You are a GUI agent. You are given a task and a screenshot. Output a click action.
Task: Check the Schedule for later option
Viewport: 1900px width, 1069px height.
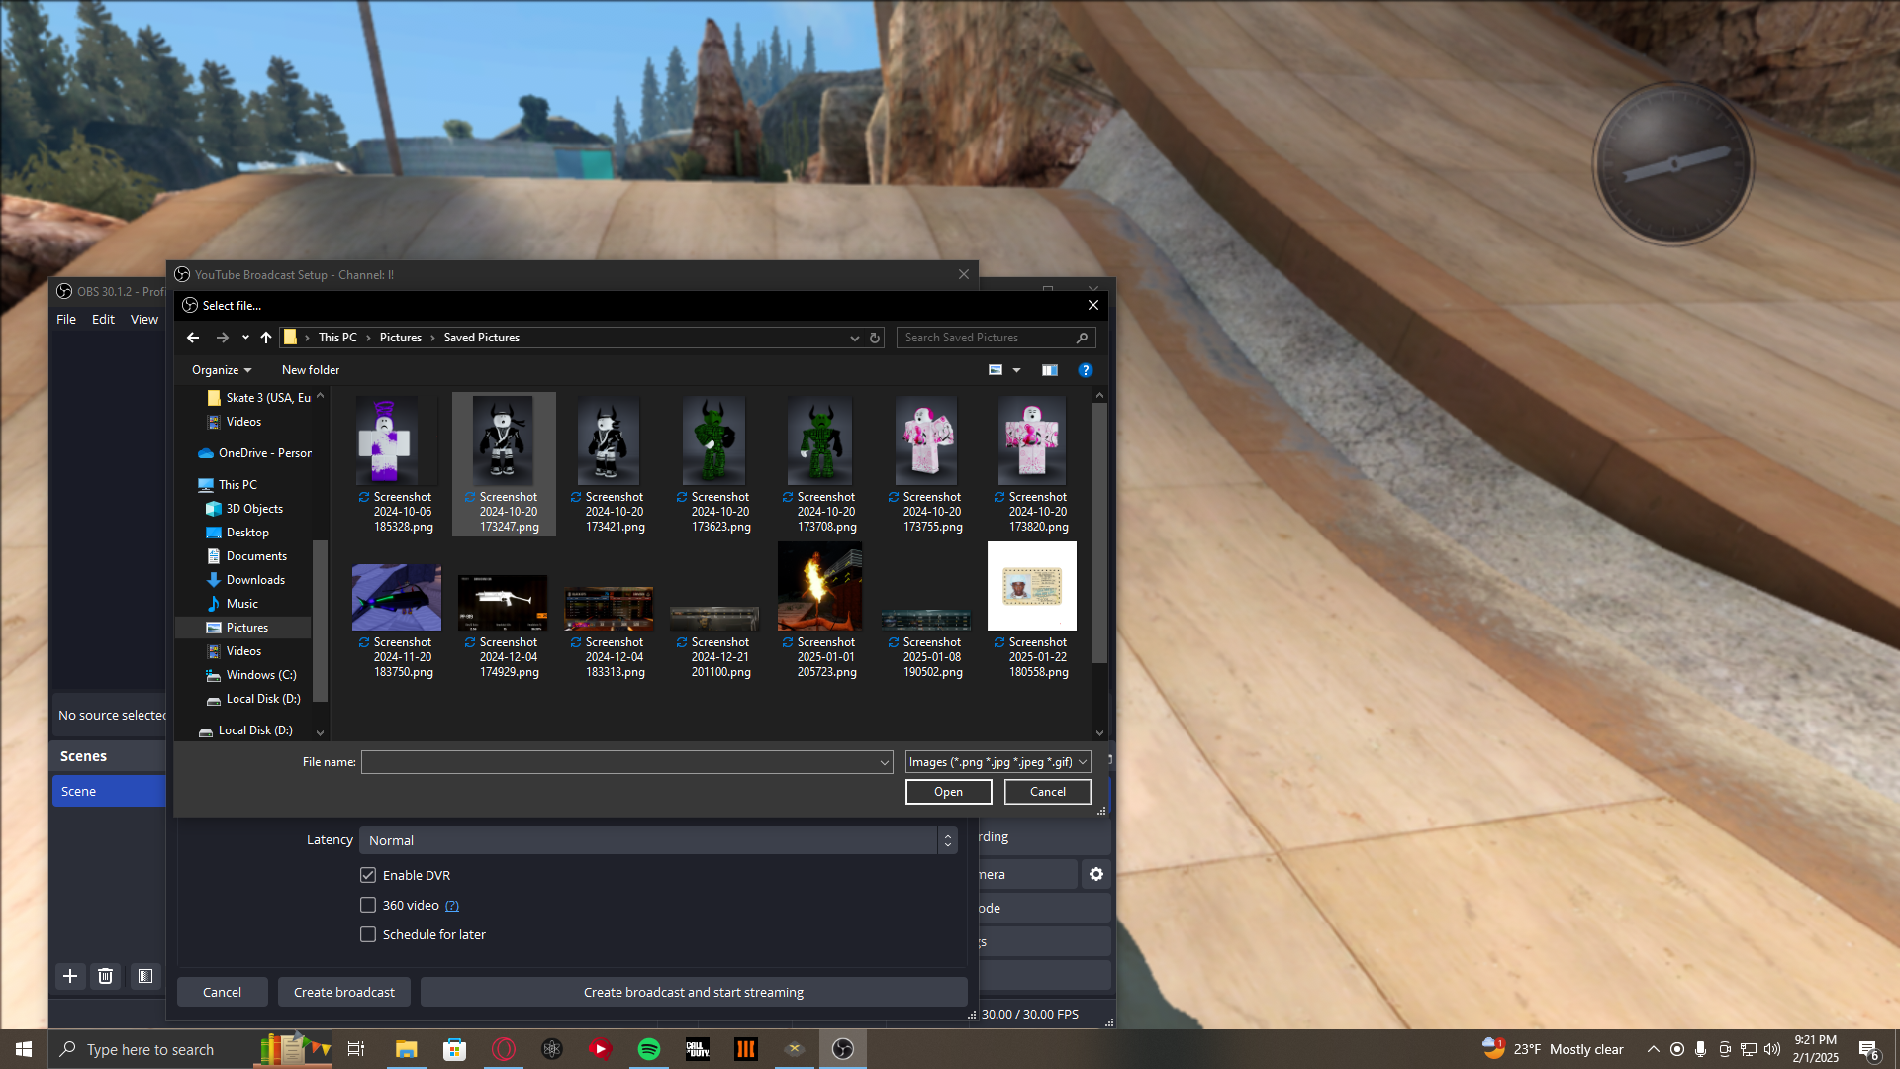point(368,934)
